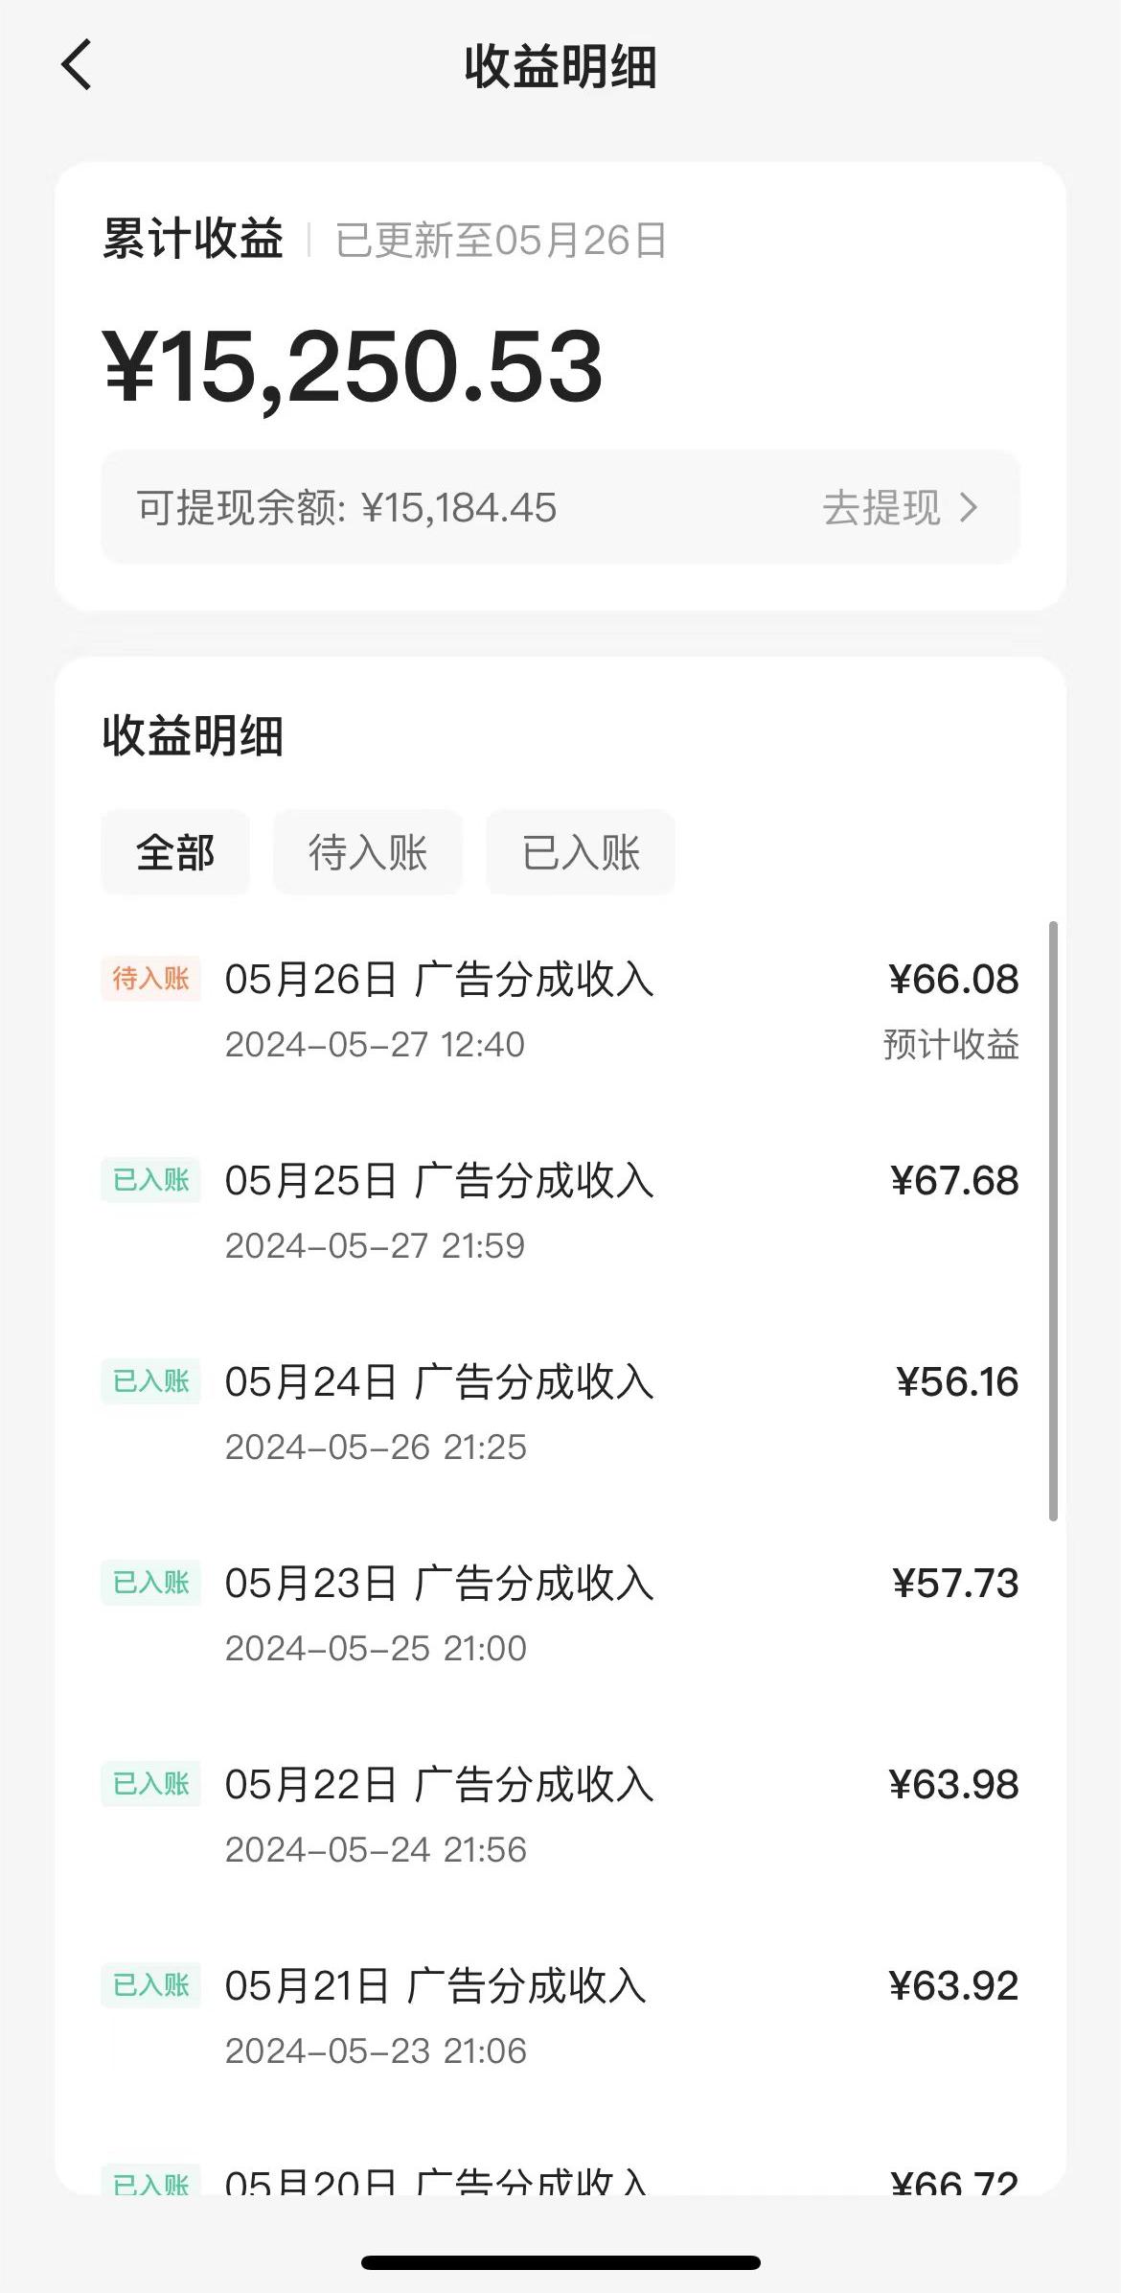Click 已入账 badge for 05月24日 entry
This screenshot has width=1121, height=2293.
click(150, 1381)
